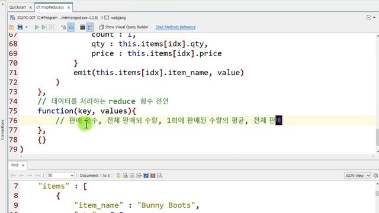The image size is (379, 213).
Task: Run the entire script with the green play icon
Action: coord(37,27)
